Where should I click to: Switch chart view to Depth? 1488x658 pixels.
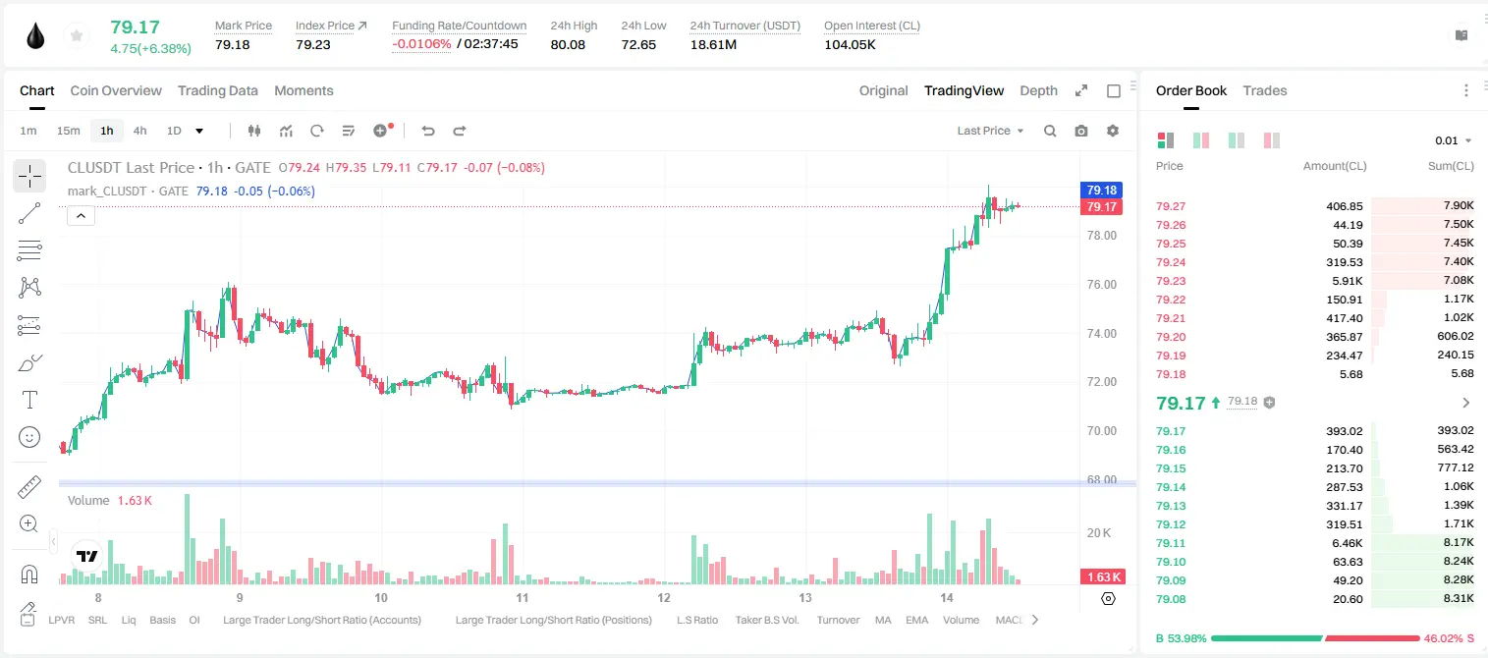(x=1038, y=90)
